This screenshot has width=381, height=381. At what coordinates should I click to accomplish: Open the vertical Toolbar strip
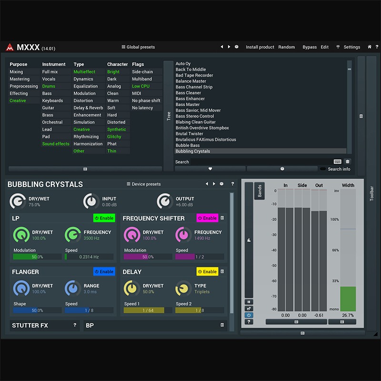click(x=371, y=193)
